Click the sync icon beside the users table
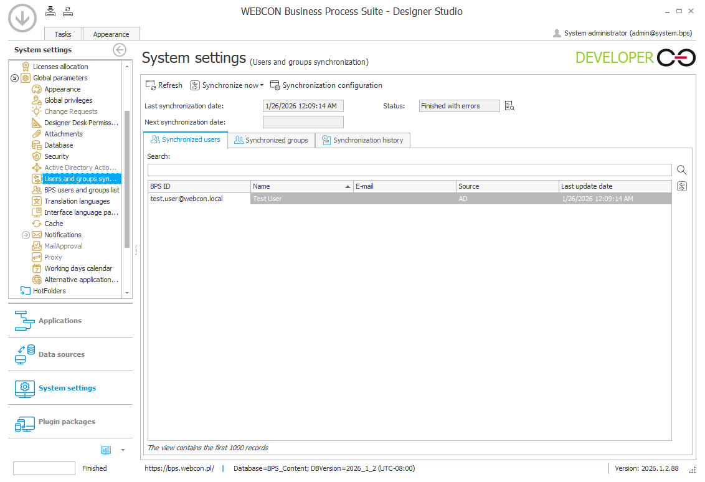705x482 pixels. click(681, 186)
